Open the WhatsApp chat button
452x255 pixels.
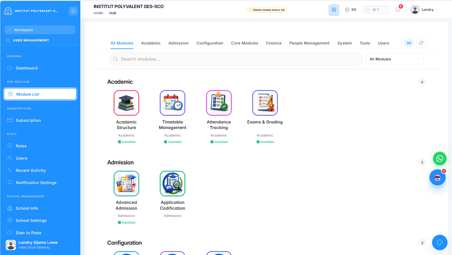click(x=440, y=159)
